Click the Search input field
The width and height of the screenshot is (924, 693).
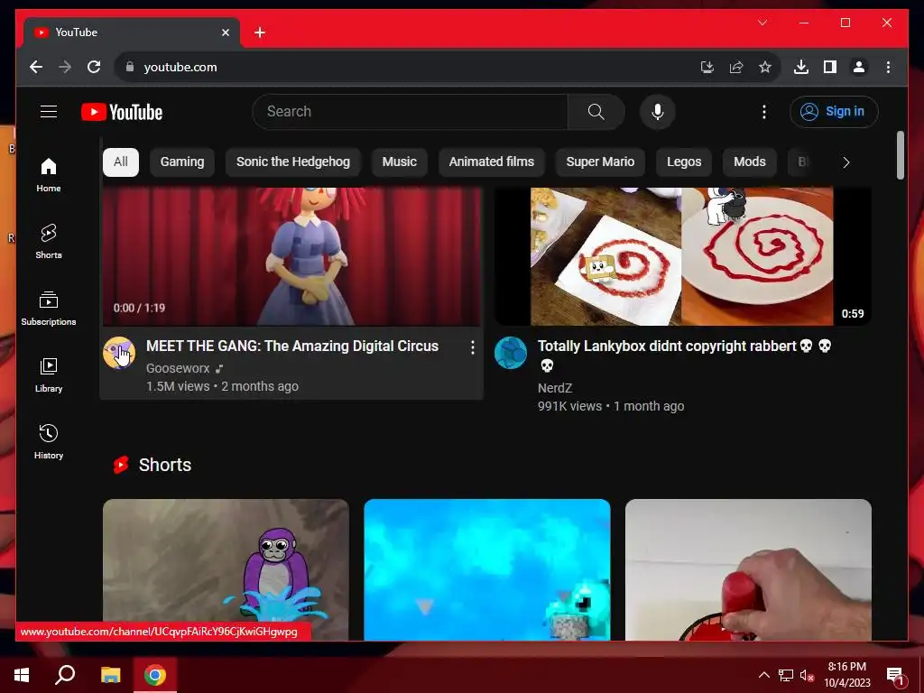pos(411,111)
